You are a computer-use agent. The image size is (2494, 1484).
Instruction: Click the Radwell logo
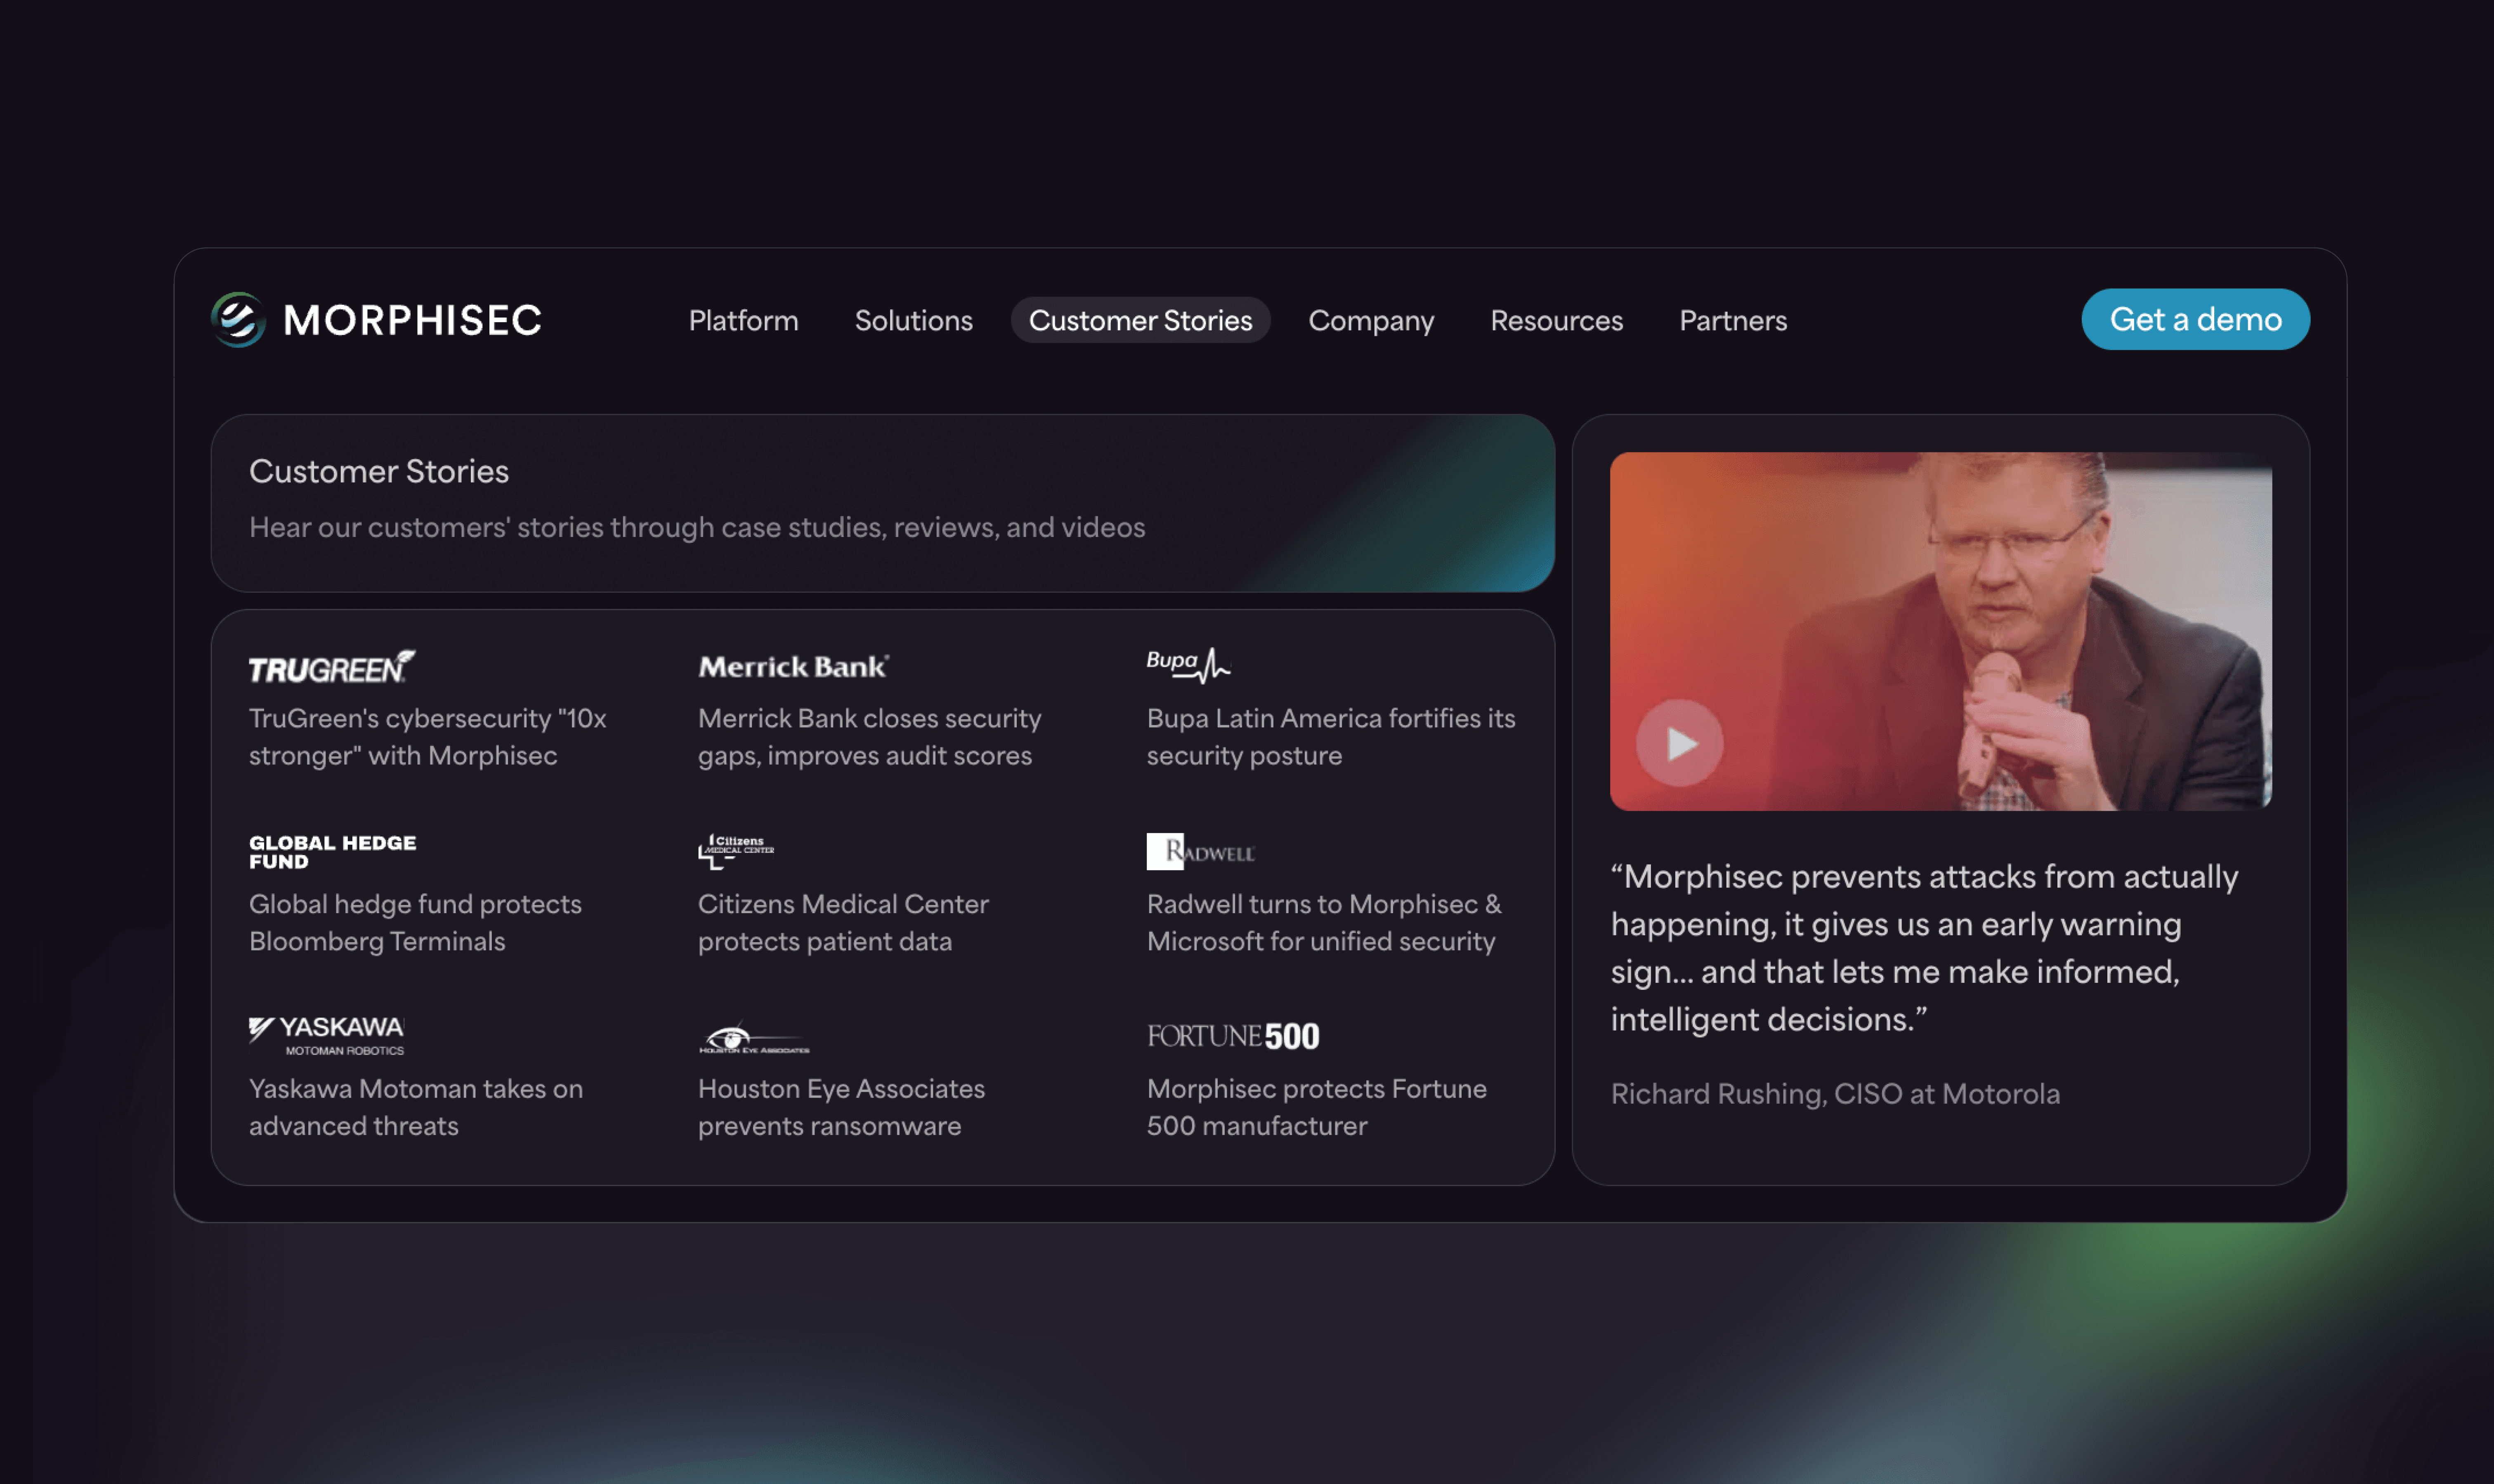1200,852
